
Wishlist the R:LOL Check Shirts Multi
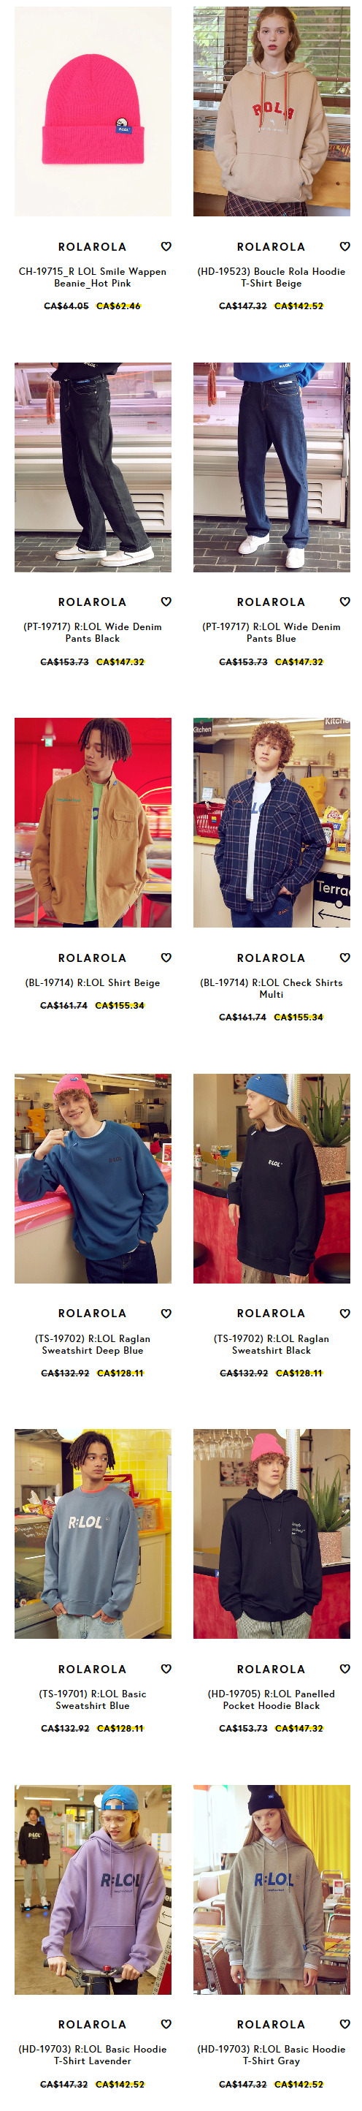(x=344, y=957)
